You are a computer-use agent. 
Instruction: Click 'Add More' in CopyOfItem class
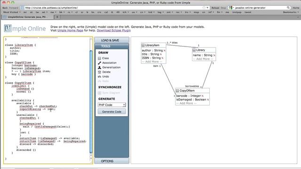[x=186, y=103]
